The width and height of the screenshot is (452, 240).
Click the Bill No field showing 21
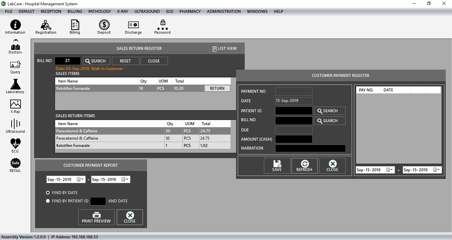[x=68, y=61]
